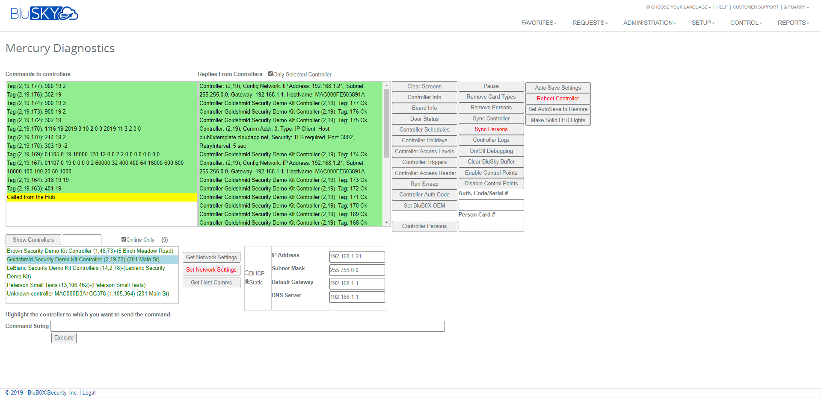
Task: Open the ADMINISTRATION menu
Action: pos(649,23)
